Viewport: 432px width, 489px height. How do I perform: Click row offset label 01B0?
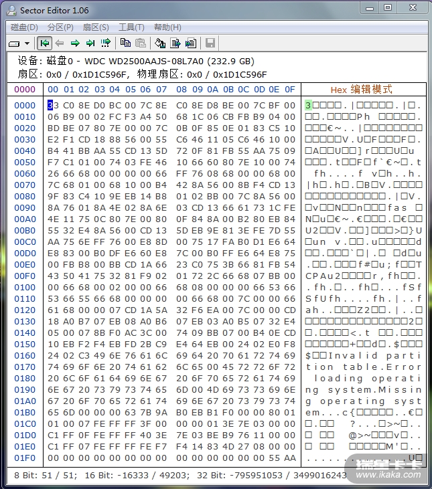[25, 413]
